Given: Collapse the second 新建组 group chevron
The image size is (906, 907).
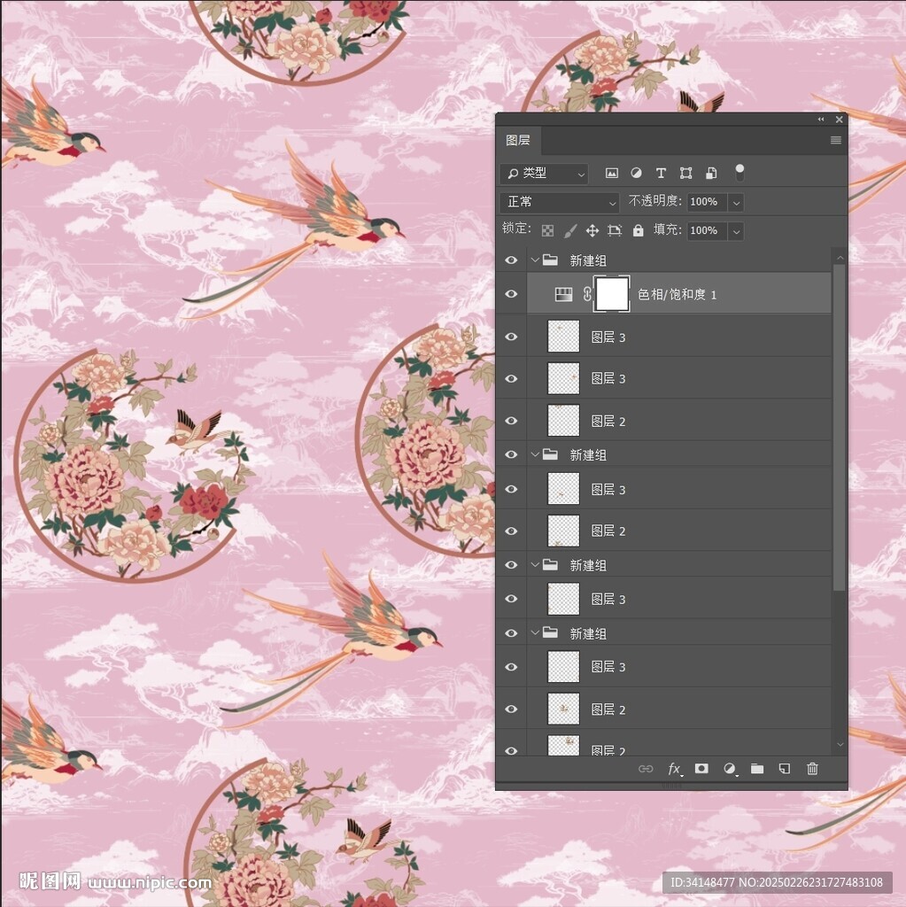Looking at the screenshot, I should tap(535, 454).
